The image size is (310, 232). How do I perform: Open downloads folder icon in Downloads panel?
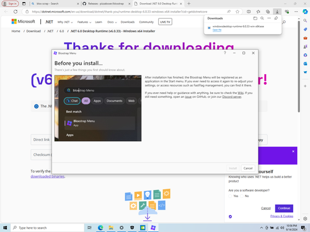click(x=255, y=19)
